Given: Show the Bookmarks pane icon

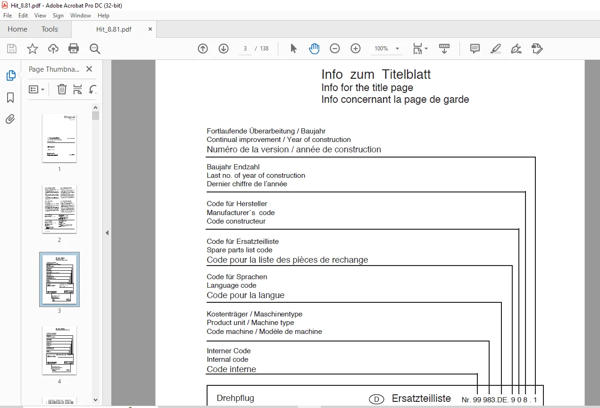Looking at the screenshot, I should (10, 98).
